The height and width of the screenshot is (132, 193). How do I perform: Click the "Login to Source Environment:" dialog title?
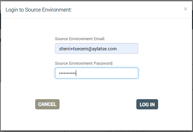coord(39,10)
